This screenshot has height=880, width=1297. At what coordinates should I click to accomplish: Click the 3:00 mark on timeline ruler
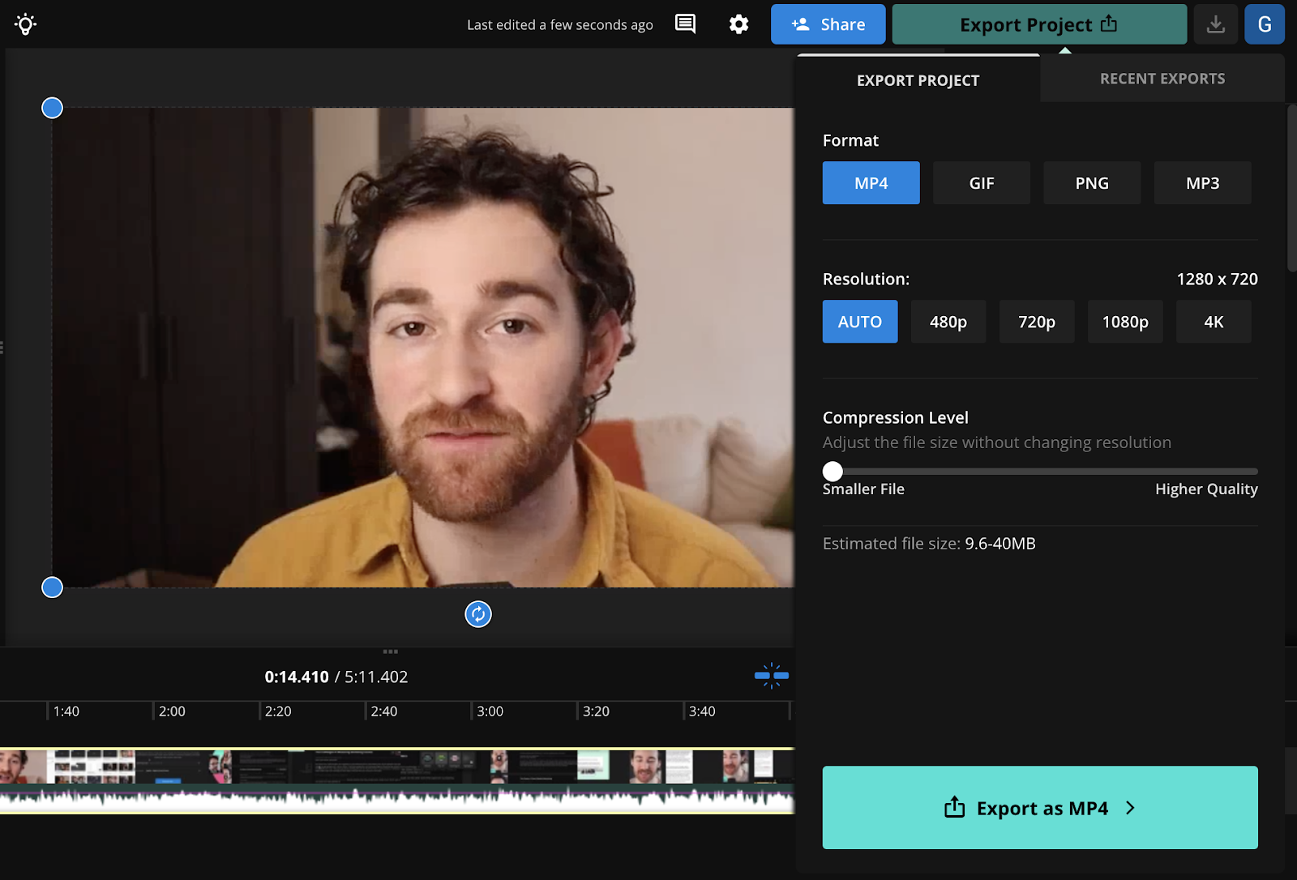(490, 711)
